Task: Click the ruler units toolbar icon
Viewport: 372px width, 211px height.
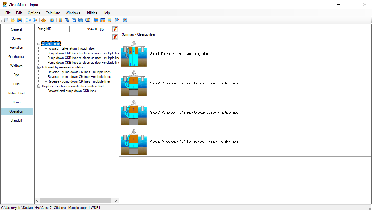Action: 96,20
